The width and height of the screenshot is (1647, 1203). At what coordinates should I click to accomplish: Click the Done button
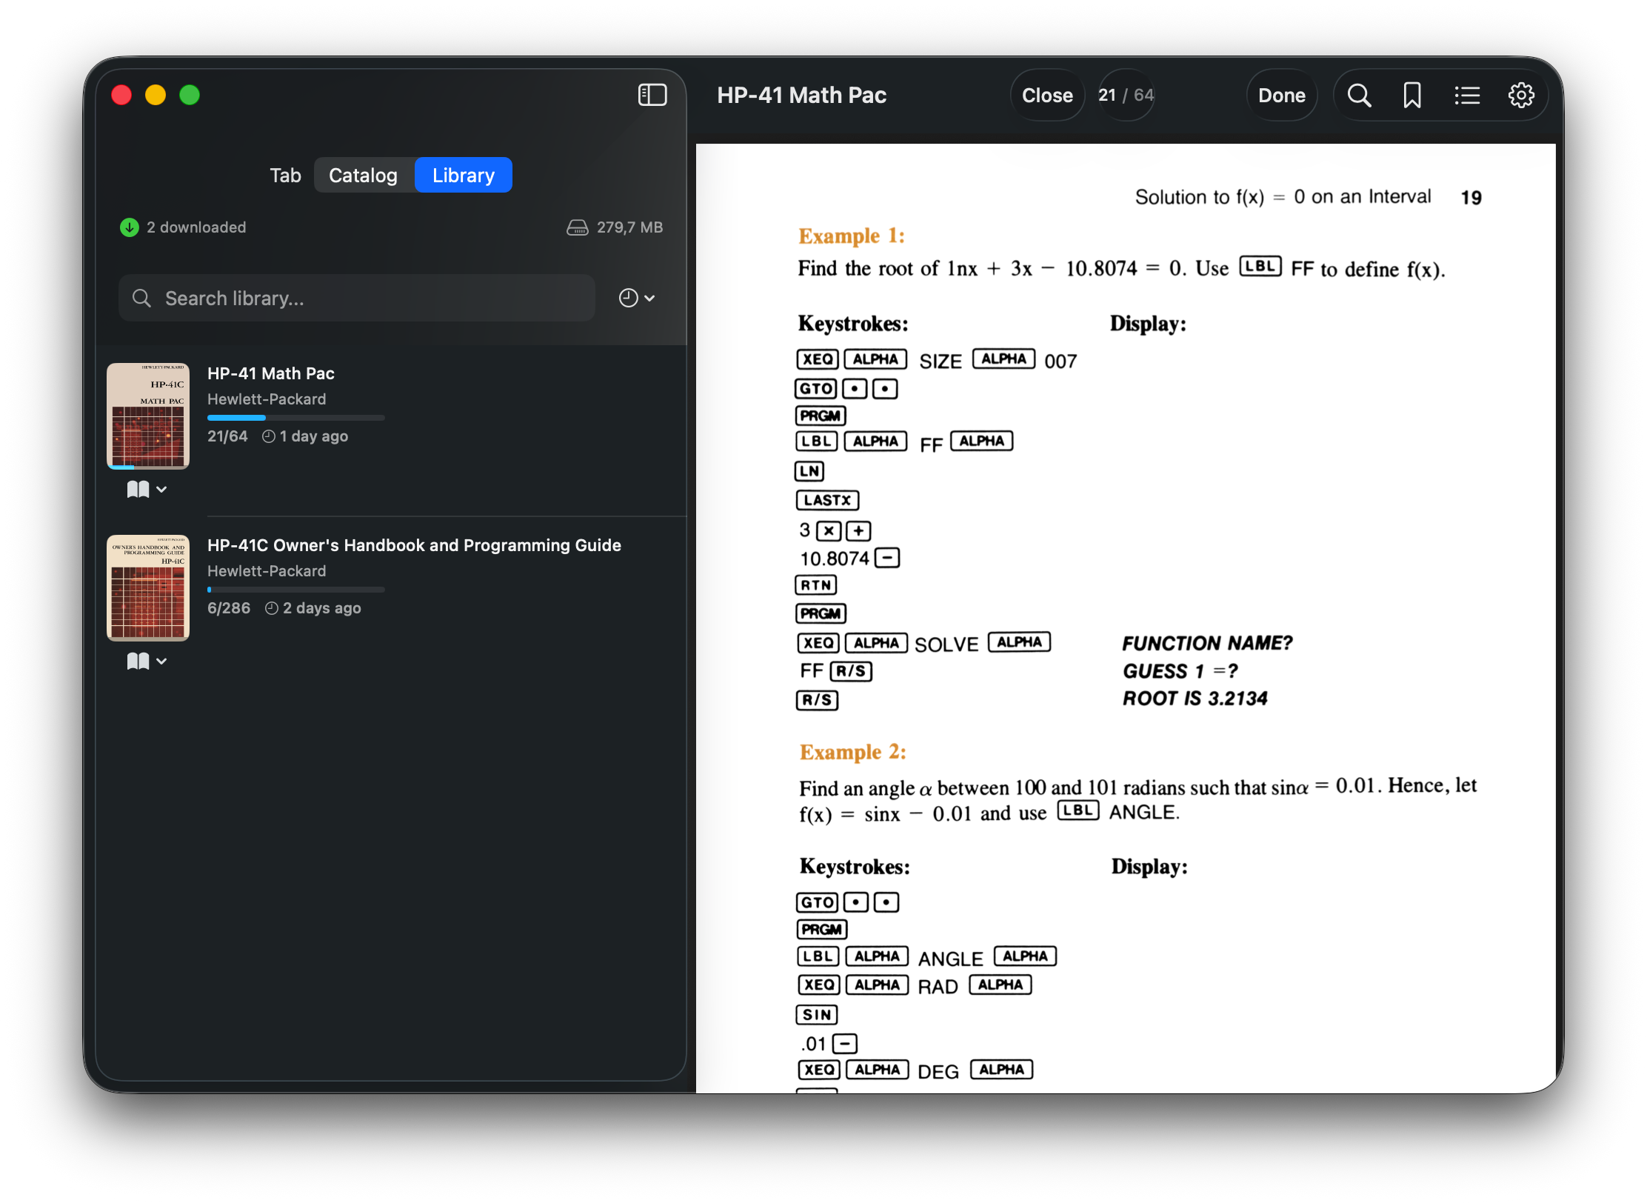coord(1282,96)
